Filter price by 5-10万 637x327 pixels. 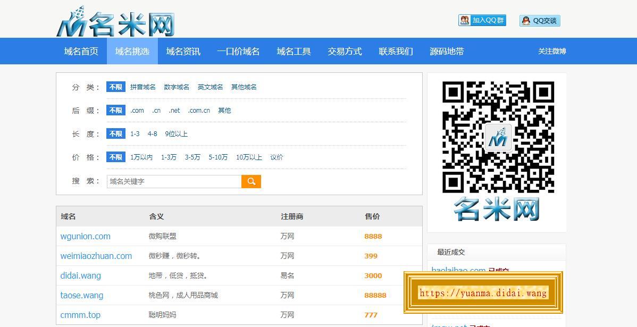point(218,157)
